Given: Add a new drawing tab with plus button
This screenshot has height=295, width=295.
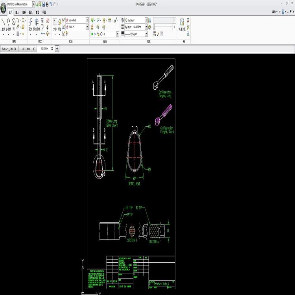Looking at the screenshot, I should point(57,49).
